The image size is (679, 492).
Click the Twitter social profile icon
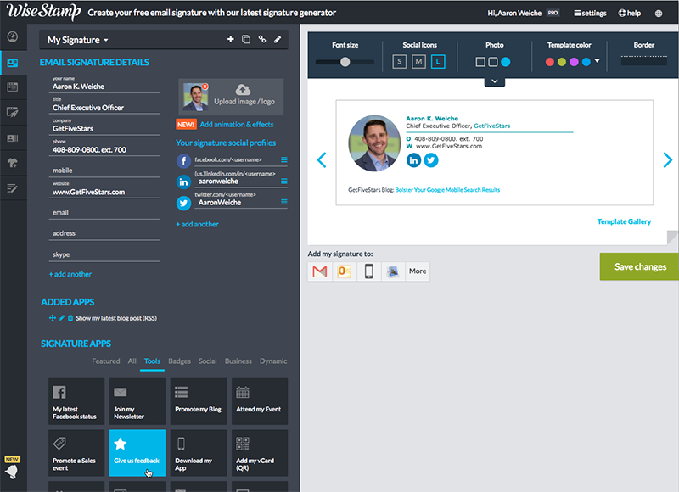click(x=183, y=203)
